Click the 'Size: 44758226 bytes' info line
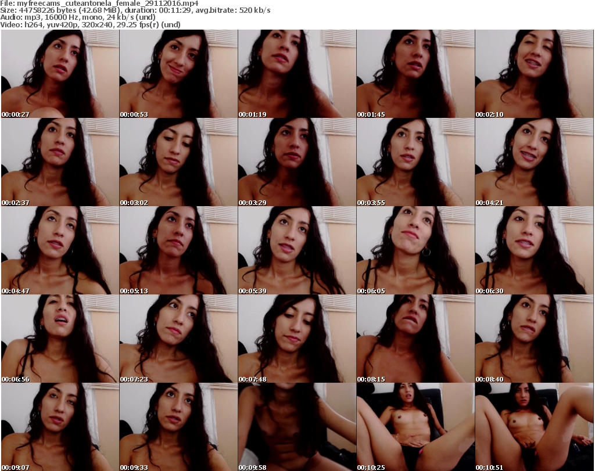 pos(135,10)
